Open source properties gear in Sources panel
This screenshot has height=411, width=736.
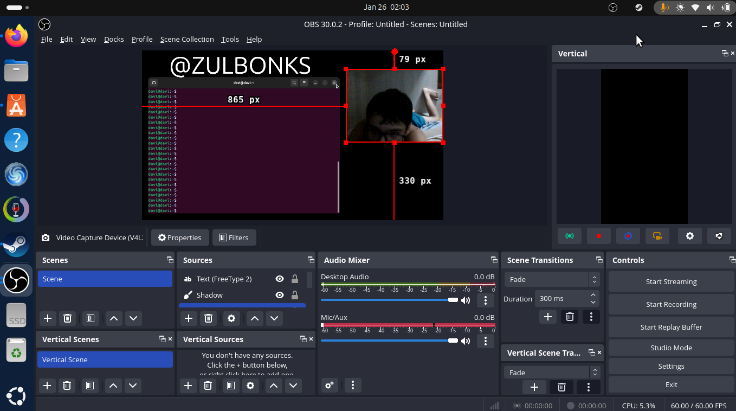pyautogui.click(x=231, y=318)
